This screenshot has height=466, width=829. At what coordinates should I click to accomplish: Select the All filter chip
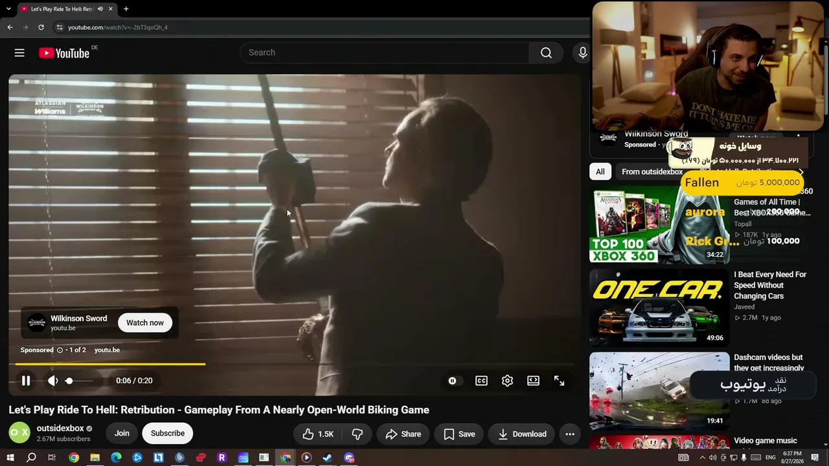click(x=600, y=172)
